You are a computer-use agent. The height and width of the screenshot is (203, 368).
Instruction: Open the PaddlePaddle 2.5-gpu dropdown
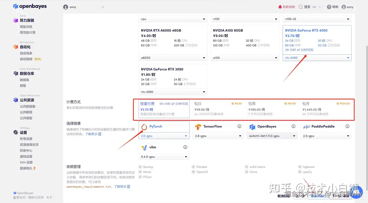(x=326, y=136)
